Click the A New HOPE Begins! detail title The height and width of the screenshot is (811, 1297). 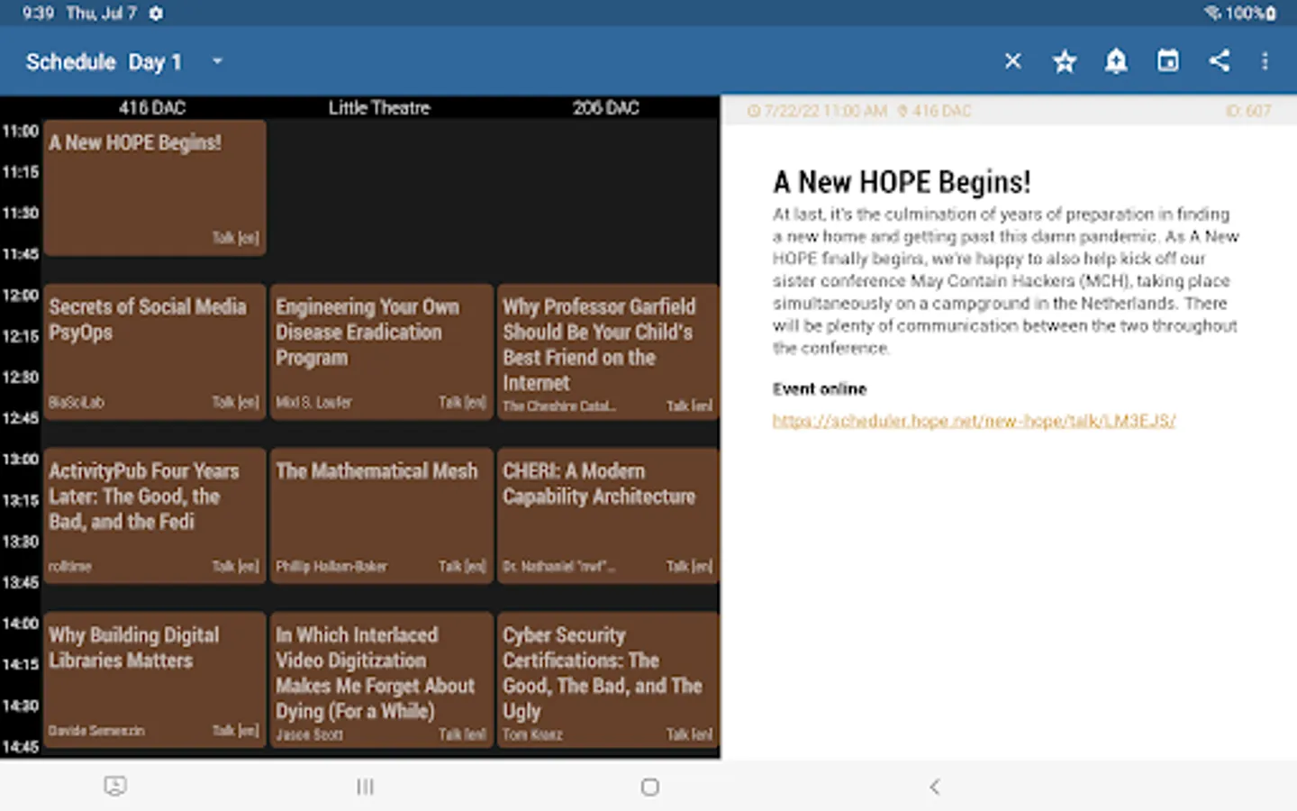902,182
